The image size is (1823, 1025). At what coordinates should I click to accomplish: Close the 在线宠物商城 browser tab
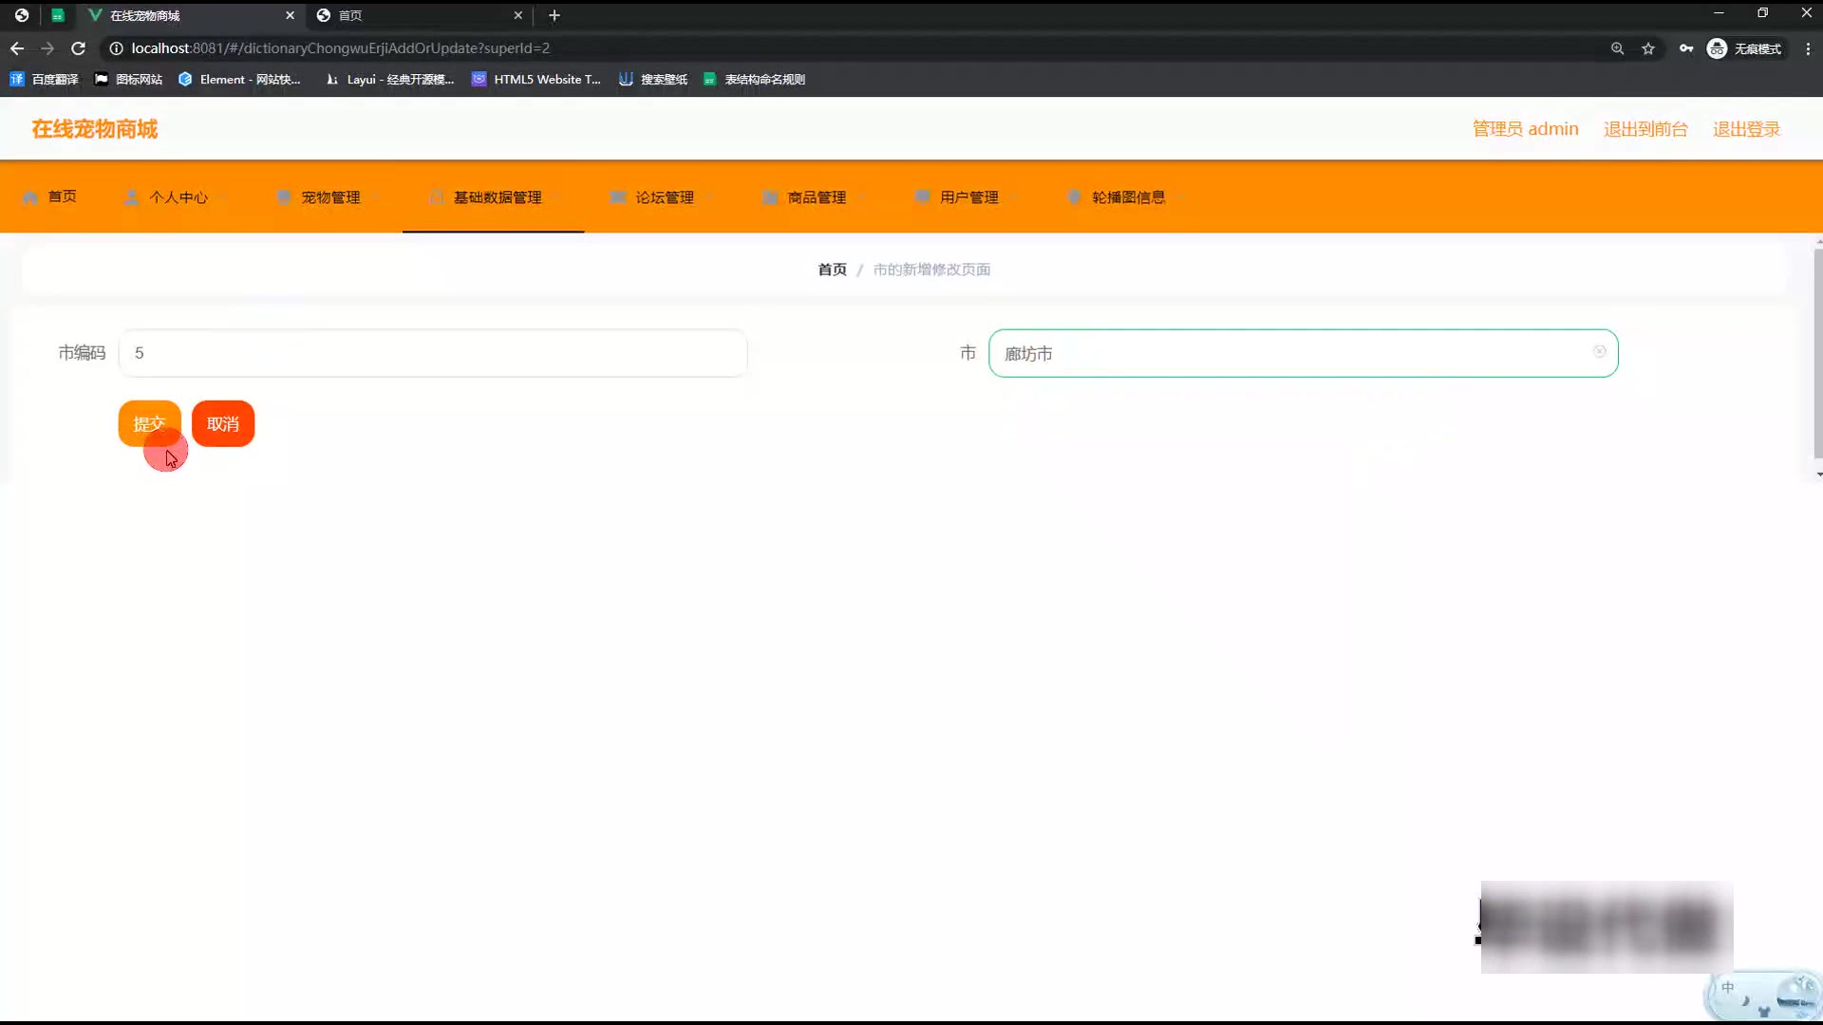point(290,15)
